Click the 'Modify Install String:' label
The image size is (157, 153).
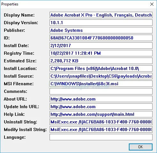(x=25, y=130)
